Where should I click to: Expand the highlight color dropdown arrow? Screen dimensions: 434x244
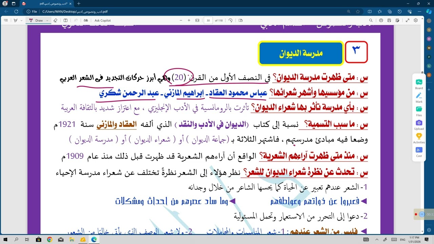tap(21, 20)
